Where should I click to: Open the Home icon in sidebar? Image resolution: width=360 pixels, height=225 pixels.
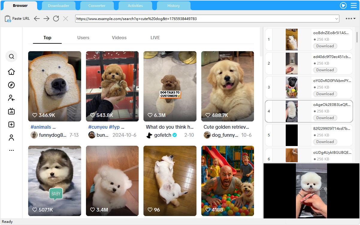click(11, 72)
